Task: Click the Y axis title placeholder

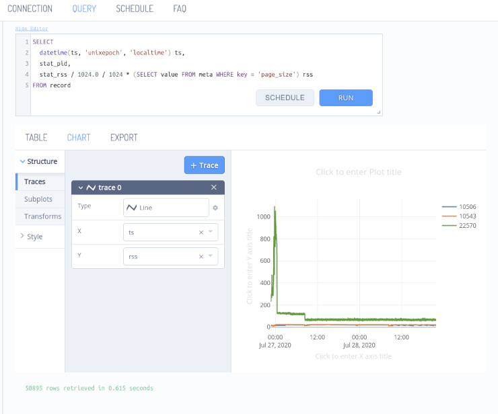Action: tap(249, 266)
